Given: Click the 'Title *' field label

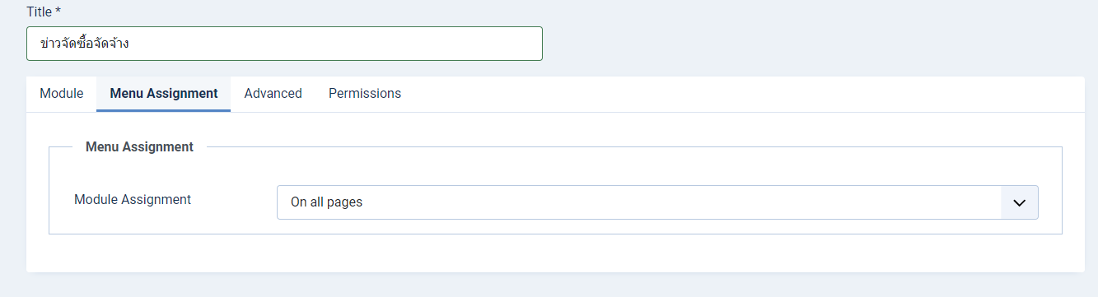Looking at the screenshot, I should pyautogui.click(x=44, y=12).
